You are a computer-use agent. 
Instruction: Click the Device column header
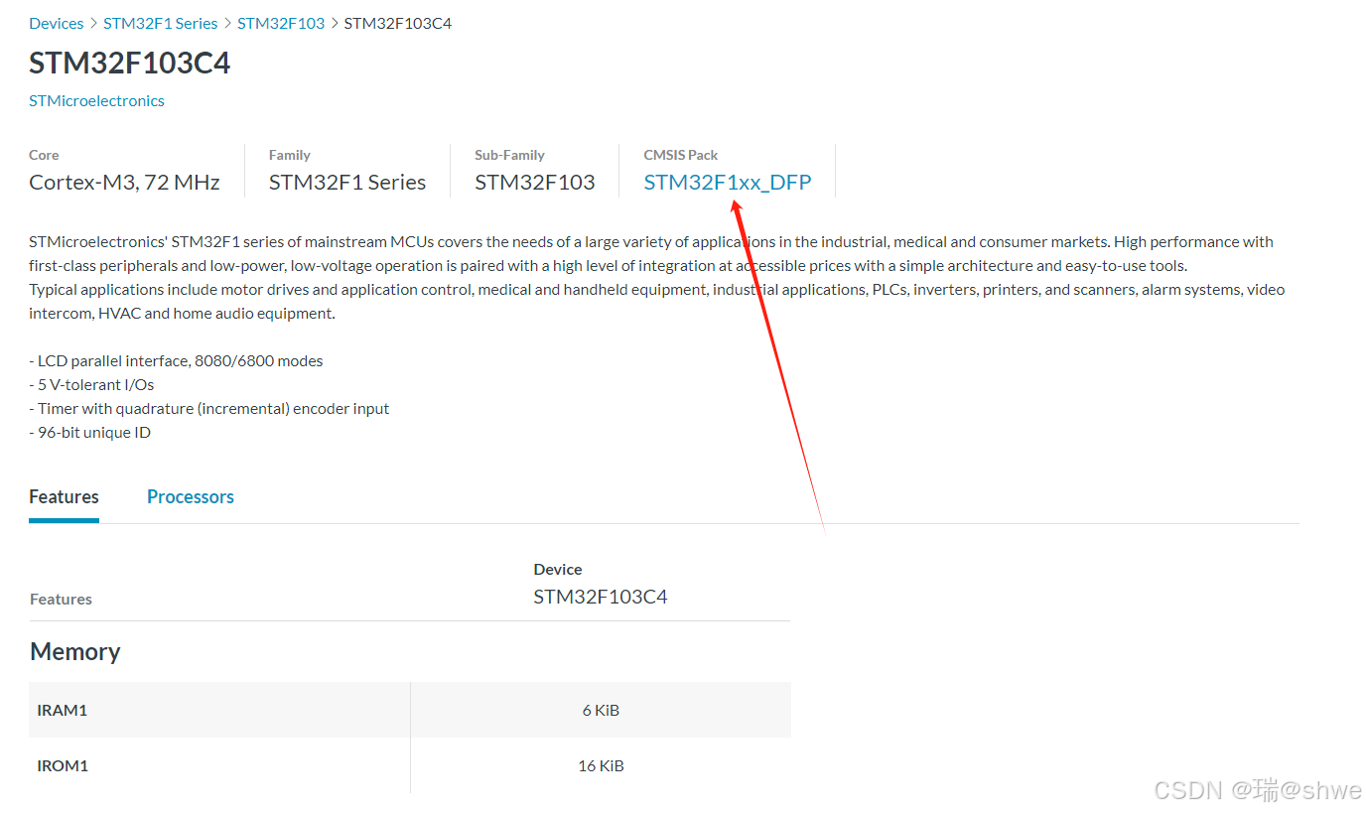pos(558,569)
